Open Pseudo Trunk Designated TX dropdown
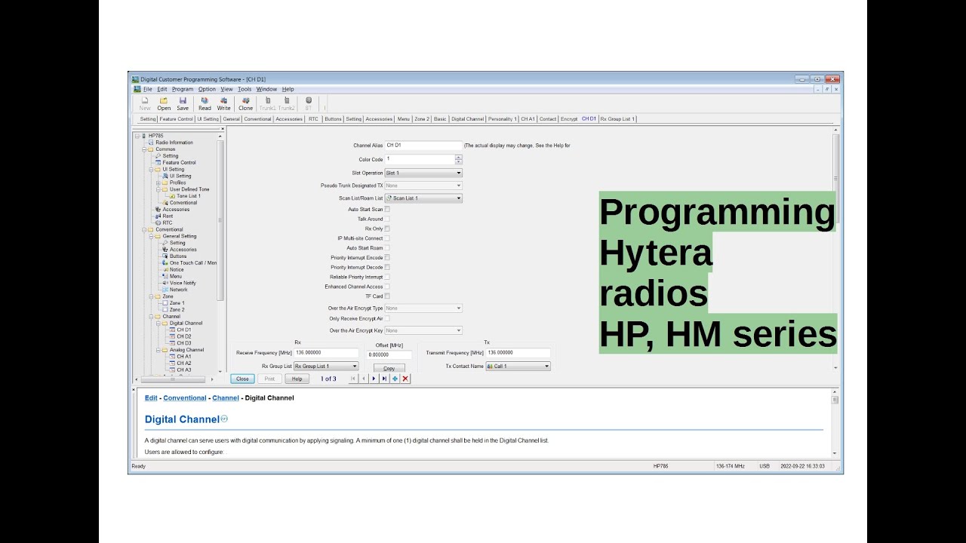Screen dimensions: 966x543 coord(423,186)
